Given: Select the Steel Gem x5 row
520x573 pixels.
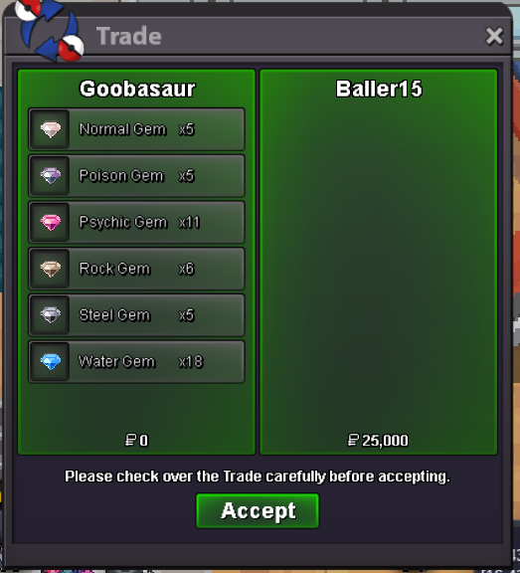Looking at the screenshot, I should coord(136,315).
